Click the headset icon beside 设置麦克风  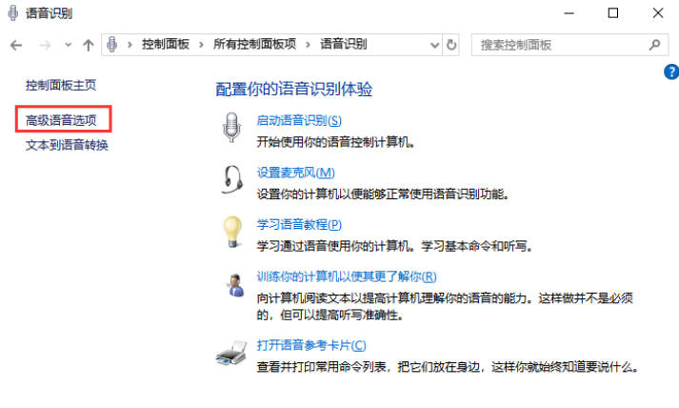click(230, 179)
